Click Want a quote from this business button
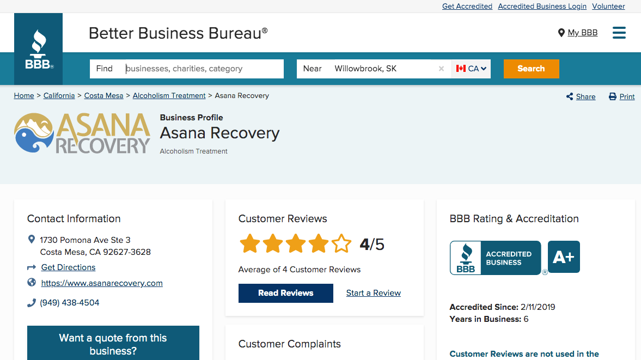This screenshot has height=360, width=641. tap(113, 343)
